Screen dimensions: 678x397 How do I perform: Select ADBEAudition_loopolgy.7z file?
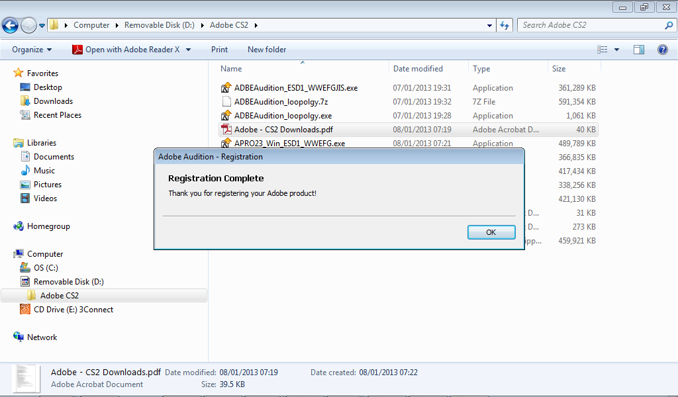(x=281, y=101)
